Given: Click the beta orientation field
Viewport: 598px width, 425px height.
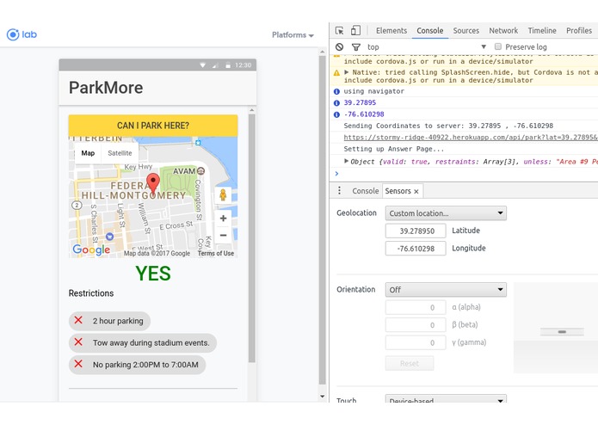Looking at the screenshot, I should tap(416, 324).
